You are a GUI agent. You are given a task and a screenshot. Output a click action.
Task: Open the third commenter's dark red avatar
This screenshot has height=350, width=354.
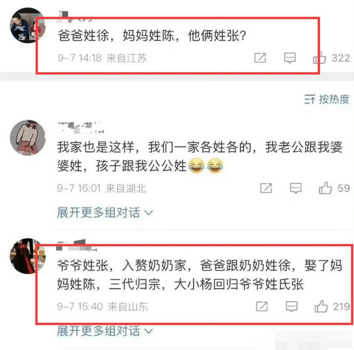[x=27, y=256]
